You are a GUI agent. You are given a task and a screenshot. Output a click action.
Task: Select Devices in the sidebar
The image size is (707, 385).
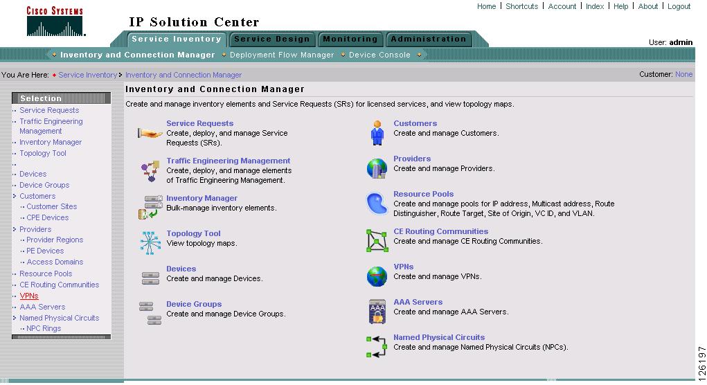point(33,174)
